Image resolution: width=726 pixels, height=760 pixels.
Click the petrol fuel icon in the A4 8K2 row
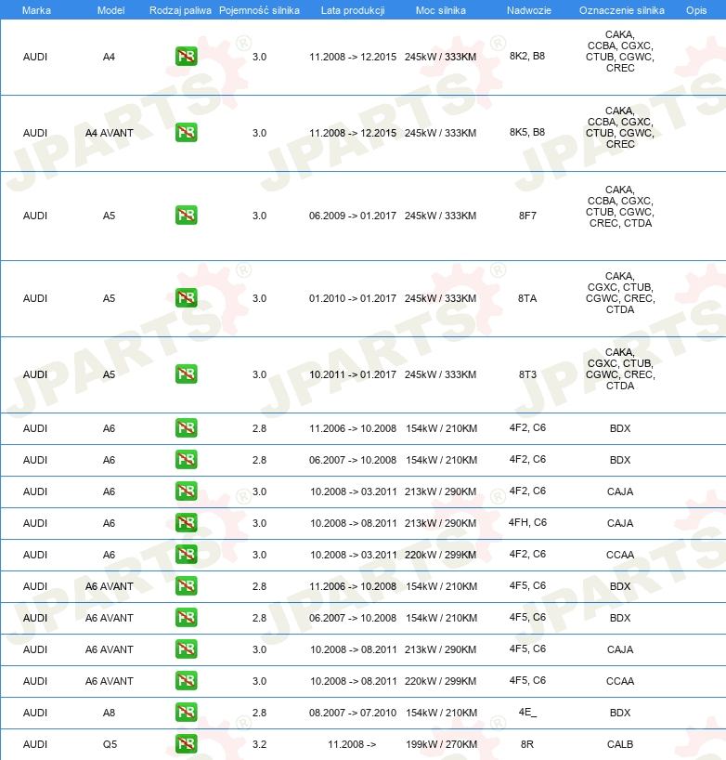186,57
